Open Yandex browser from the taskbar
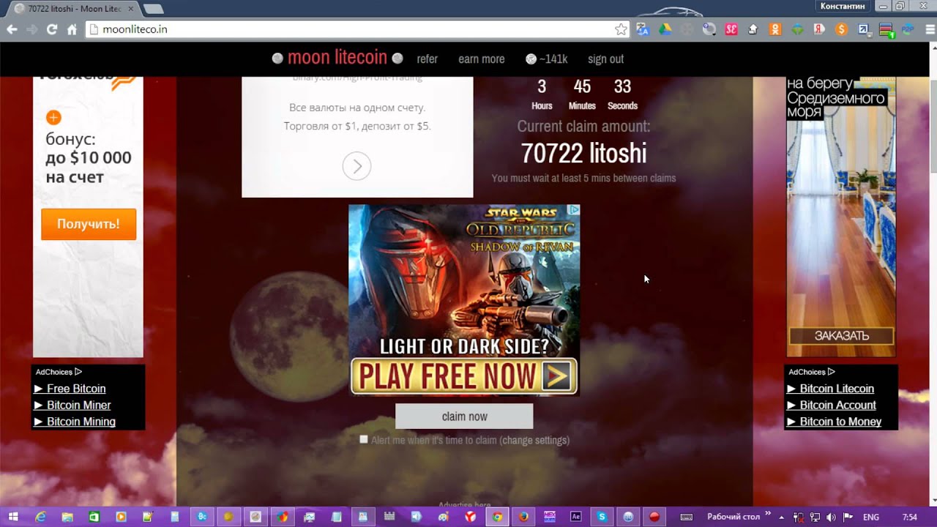Screen dimensions: 937x527 tap(470, 517)
